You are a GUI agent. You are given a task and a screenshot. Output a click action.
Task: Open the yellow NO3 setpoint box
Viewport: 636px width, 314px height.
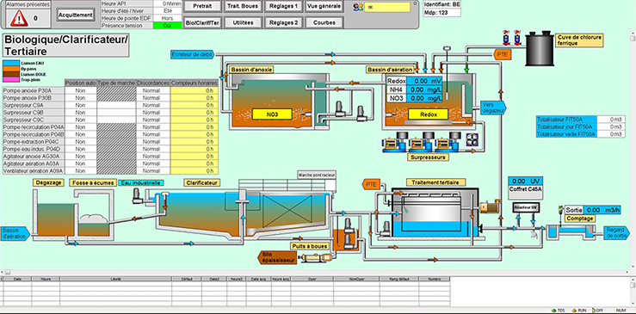pyautogui.click(x=272, y=114)
